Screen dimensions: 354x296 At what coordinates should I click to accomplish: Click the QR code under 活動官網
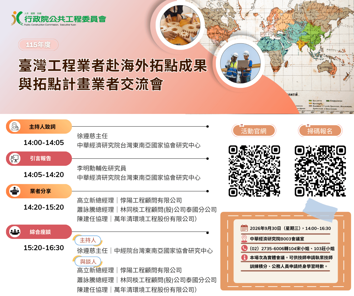[254, 171]
